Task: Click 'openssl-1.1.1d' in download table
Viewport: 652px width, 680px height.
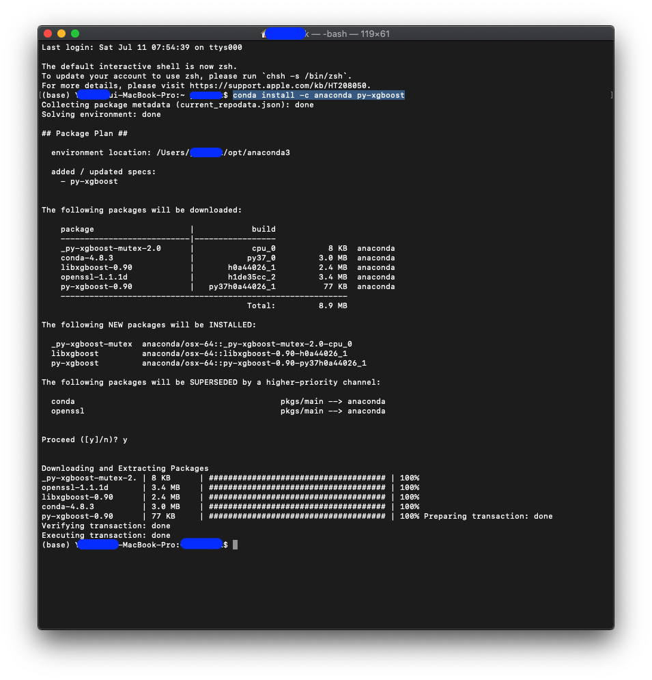Action: [94, 277]
